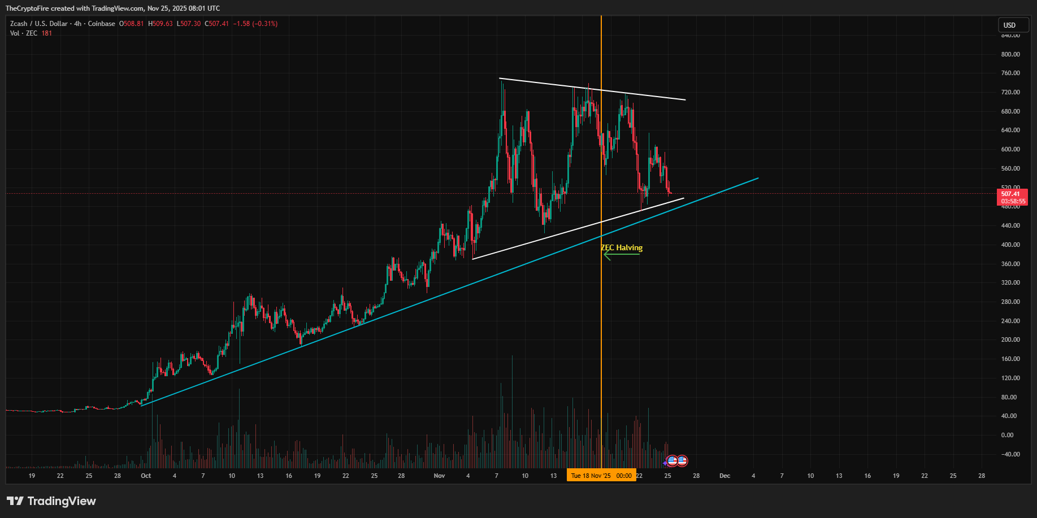The height and width of the screenshot is (518, 1037).
Task: Expand the Zcash / U.S. Dollar symbol menu
Action: point(37,24)
